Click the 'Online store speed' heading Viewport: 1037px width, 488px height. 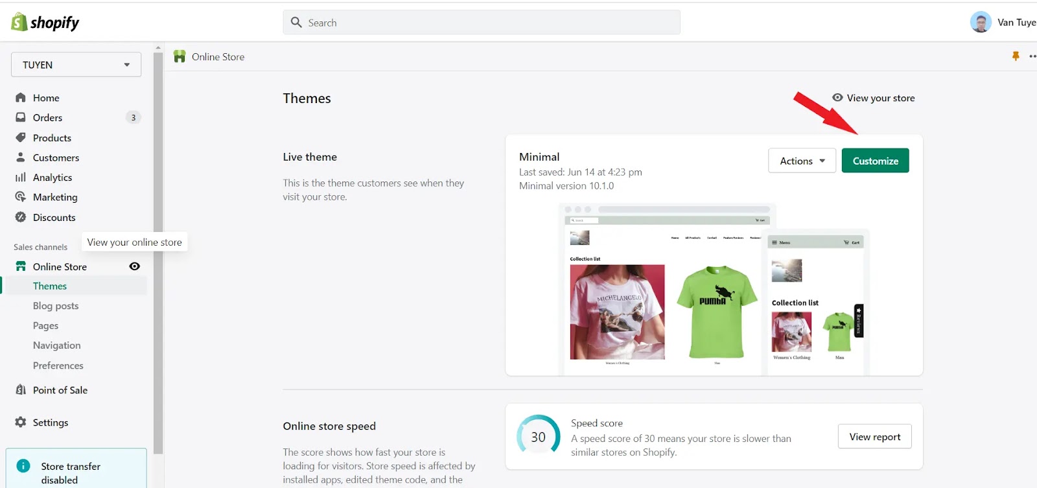329,426
